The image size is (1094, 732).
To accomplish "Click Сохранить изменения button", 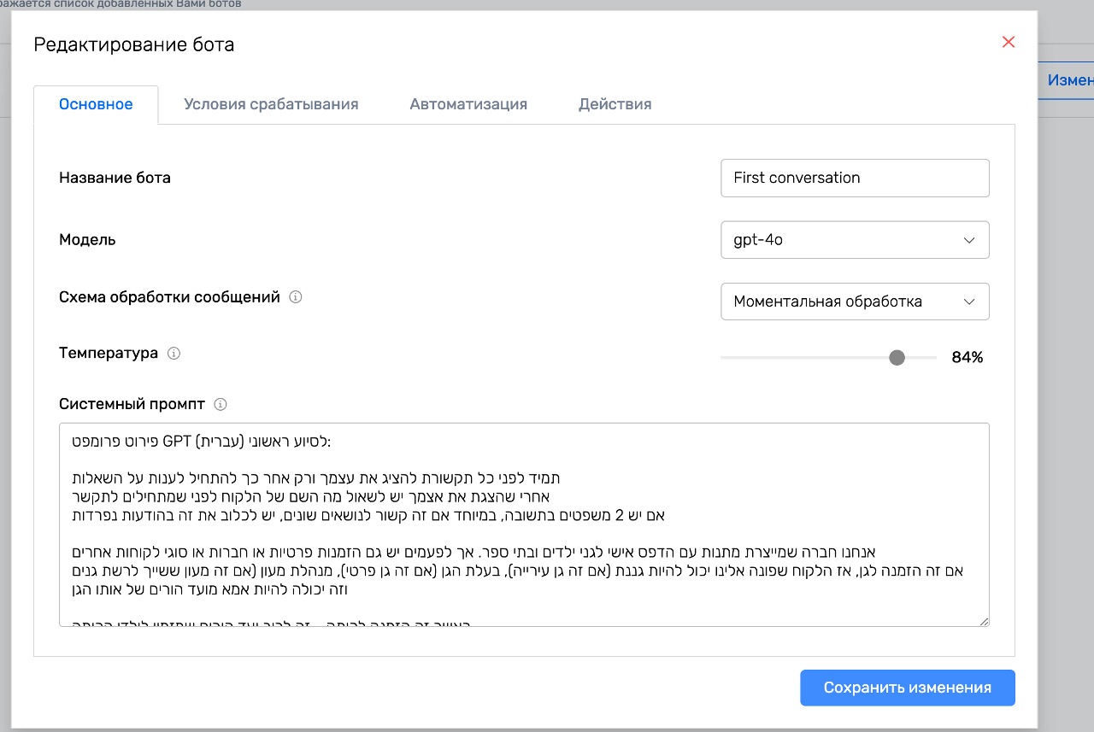I will [x=908, y=688].
